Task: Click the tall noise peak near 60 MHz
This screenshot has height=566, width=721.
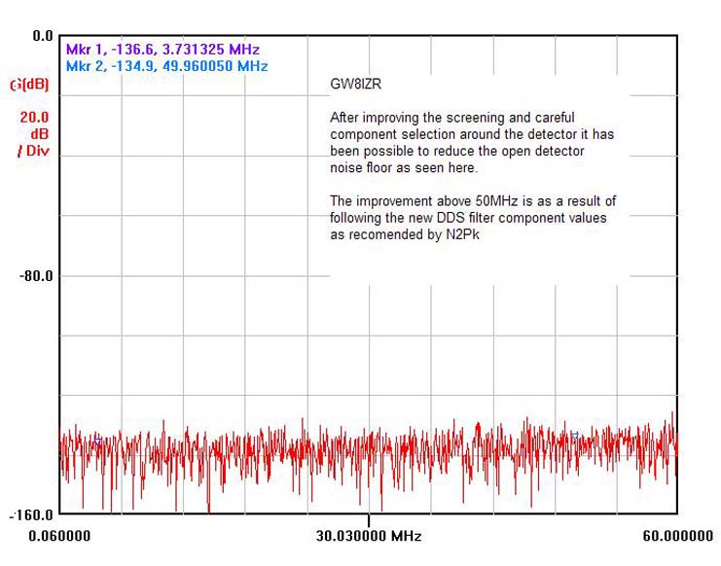Action: pos(672,418)
